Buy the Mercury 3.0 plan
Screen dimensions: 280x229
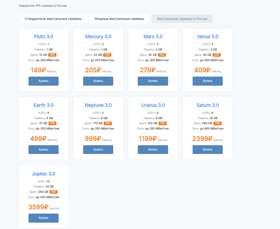coord(98,81)
